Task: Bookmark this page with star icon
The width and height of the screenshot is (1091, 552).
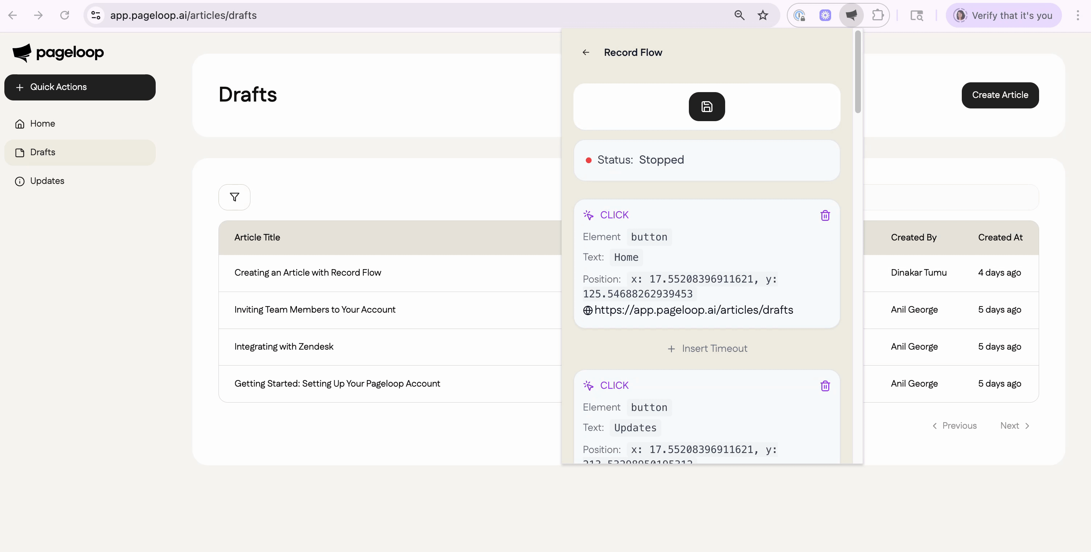Action: 763,15
